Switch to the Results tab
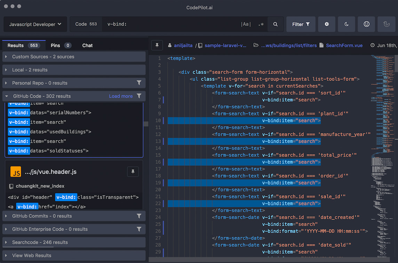 [24, 45]
